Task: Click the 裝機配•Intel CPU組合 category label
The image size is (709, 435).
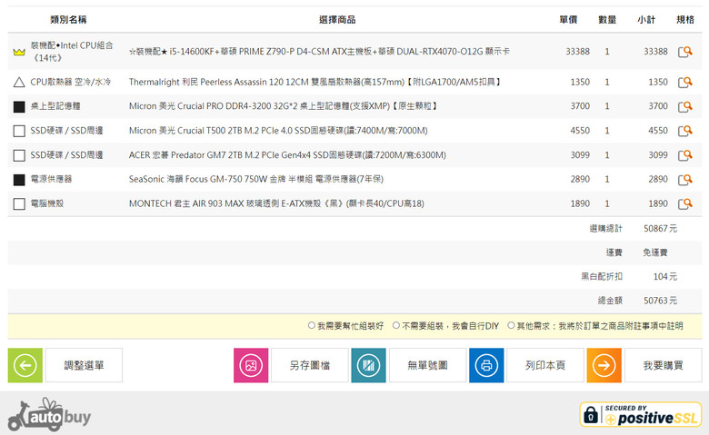Action: click(x=72, y=52)
